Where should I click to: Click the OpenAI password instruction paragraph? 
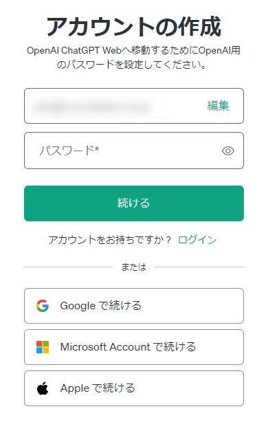tap(134, 57)
